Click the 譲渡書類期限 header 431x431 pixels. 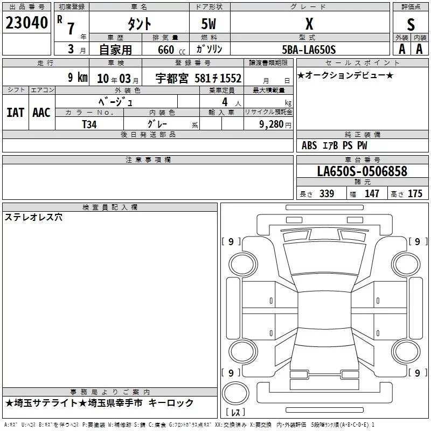pyautogui.click(x=268, y=63)
